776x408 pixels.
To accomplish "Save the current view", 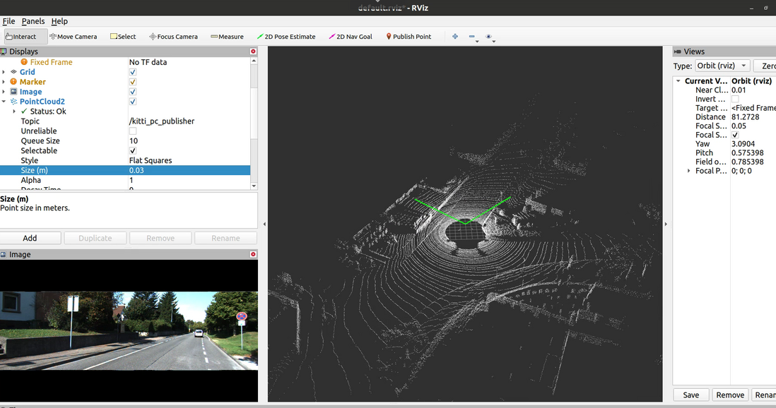I will click(691, 395).
